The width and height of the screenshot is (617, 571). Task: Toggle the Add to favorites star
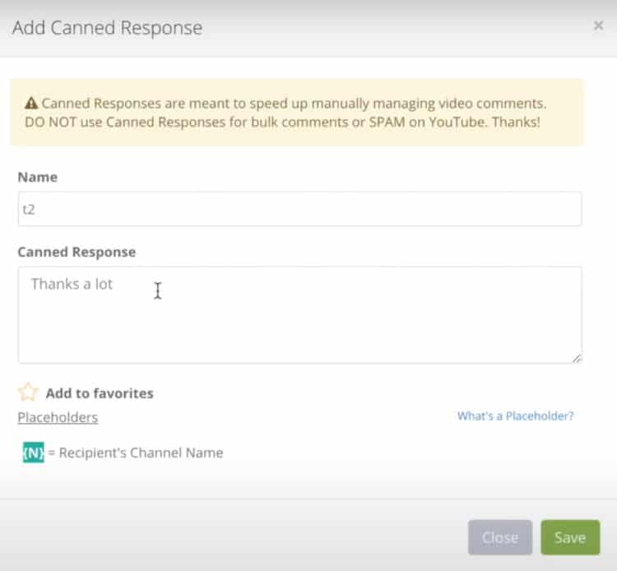pos(28,392)
